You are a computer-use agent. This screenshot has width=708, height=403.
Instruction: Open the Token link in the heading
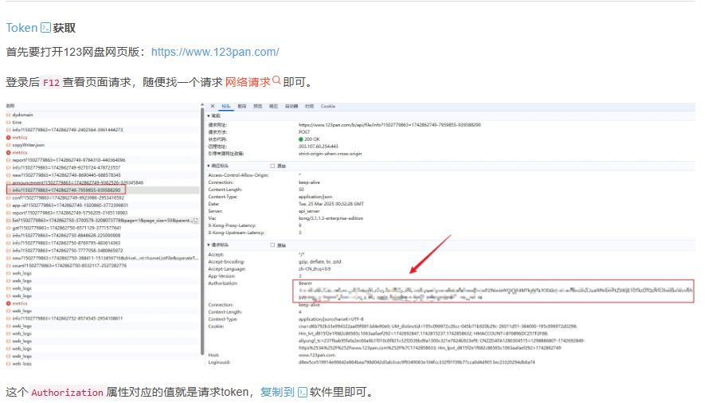point(22,28)
